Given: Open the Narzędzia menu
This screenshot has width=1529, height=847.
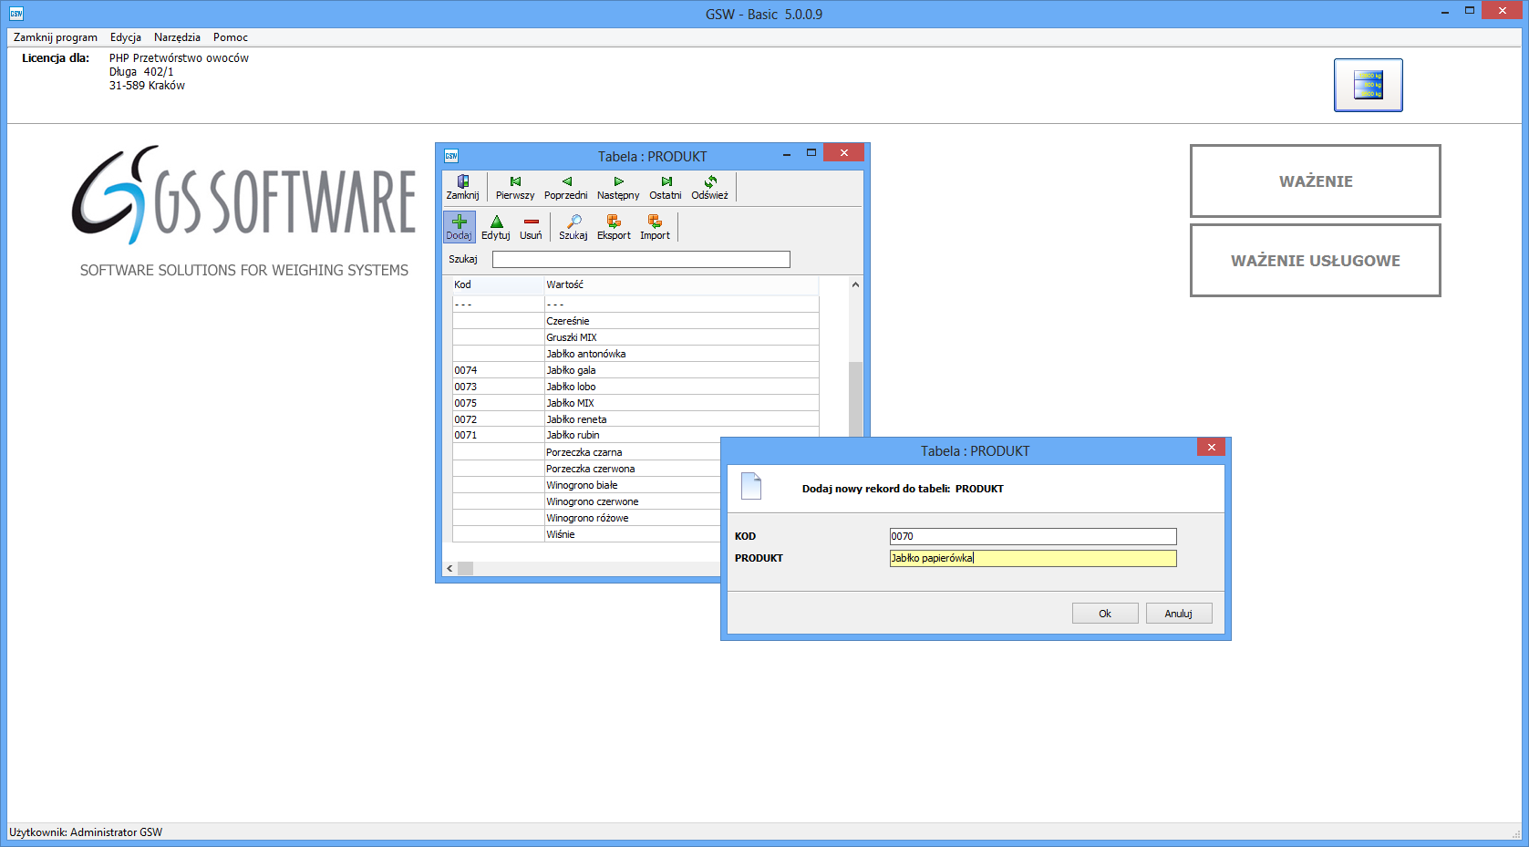Looking at the screenshot, I should click(177, 37).
